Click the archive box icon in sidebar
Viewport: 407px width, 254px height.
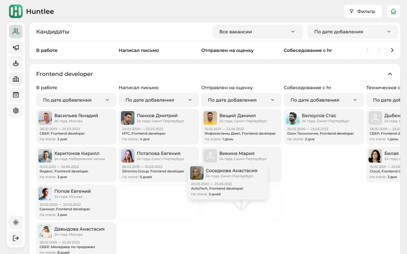point(16,95)
